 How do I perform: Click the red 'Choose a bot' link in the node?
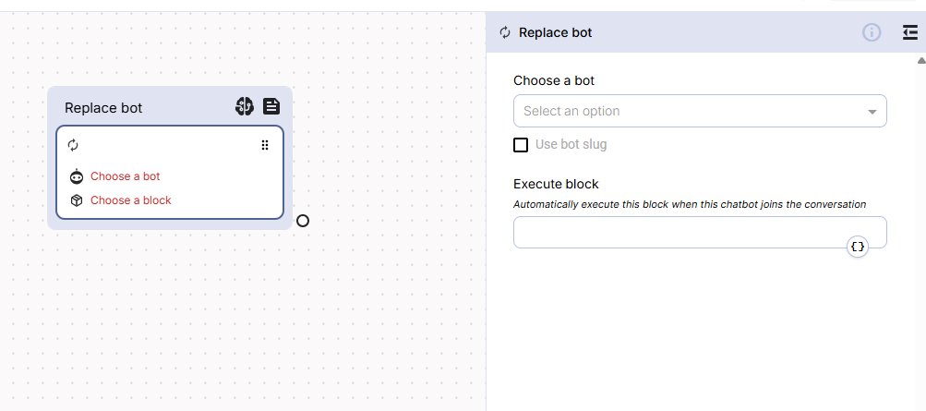pos(125,176)
